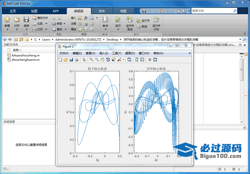Expand the 新建 dropdown arrow
This screenshot has height=174, width=250.
pos(7,30)
